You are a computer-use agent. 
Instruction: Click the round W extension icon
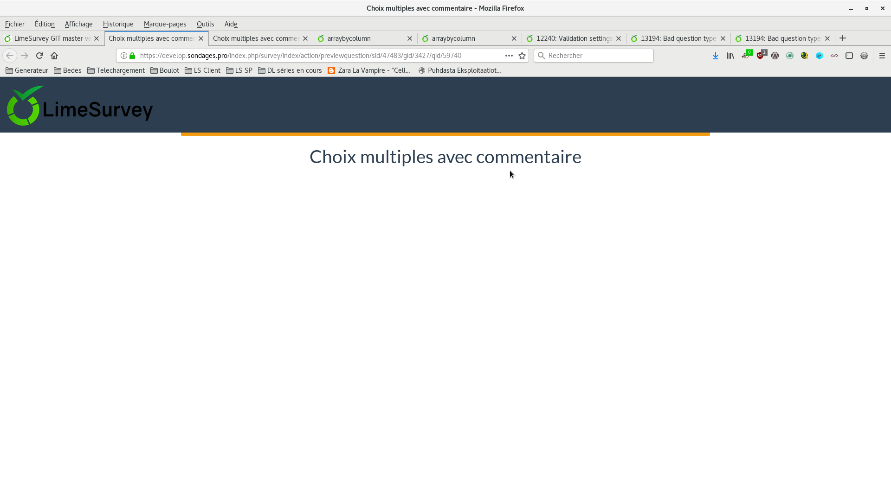(775, 56)
